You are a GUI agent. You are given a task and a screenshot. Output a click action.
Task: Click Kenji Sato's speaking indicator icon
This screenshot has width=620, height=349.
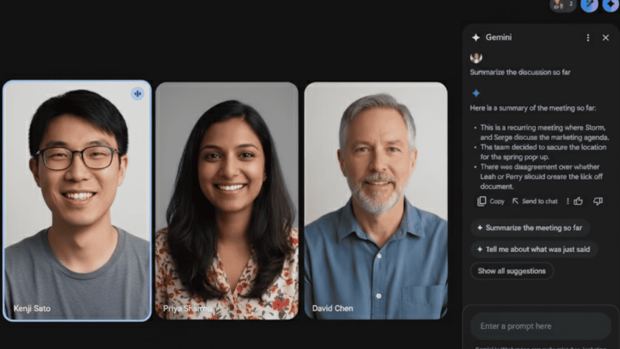pyautogui.click(x=138, y=94)
